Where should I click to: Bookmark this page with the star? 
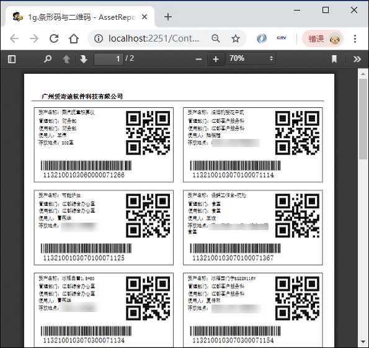coord(236,38)
